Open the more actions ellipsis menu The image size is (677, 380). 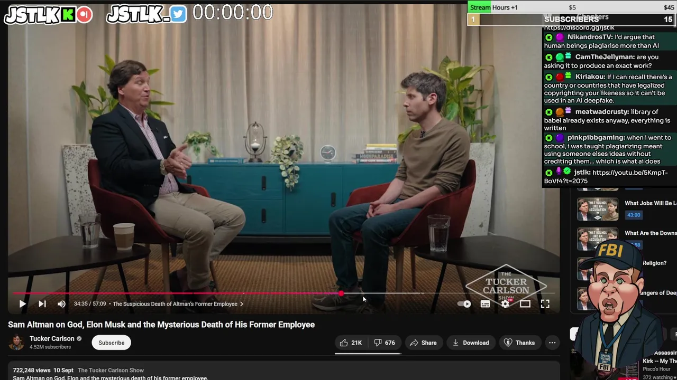point(552,343)
